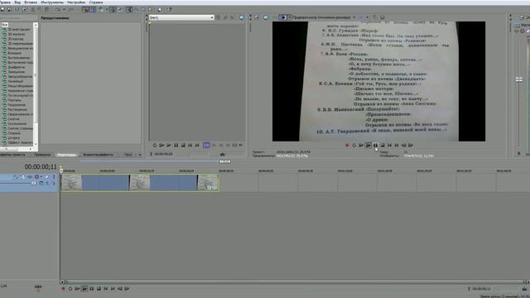Click Stop button under video preview
Viewport: 530px width, 298px height.
pos(383,146)
